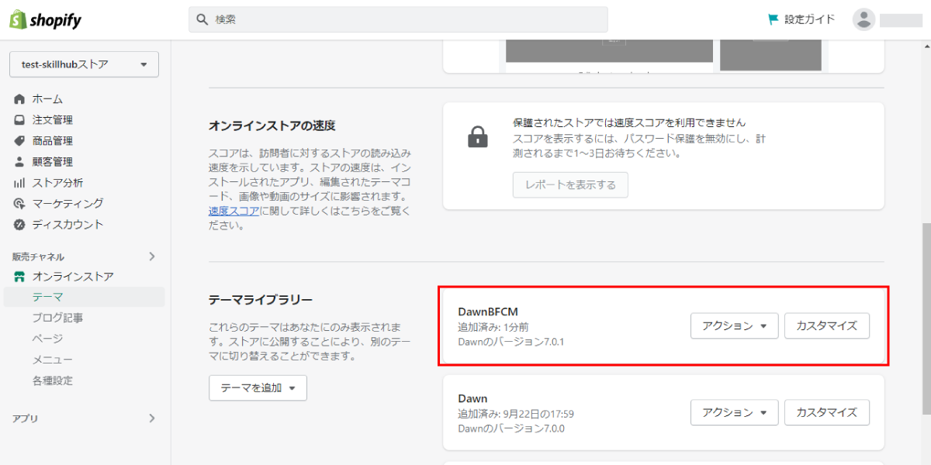Open アクション dropdown for DawnBFCM
Screen dimensions: 931x465
[x=734, y=326]
